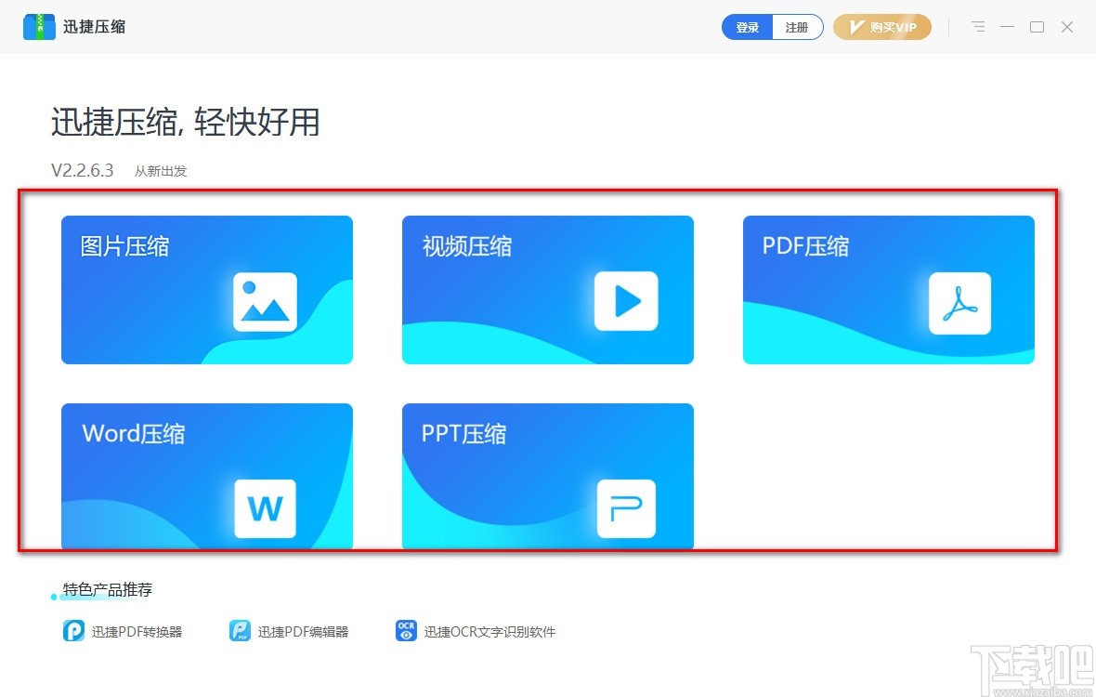Click the 迅捷压缩 app logo top-left

[38, 26]
